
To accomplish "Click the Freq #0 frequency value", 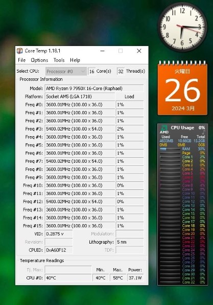I will pos(80,104).
